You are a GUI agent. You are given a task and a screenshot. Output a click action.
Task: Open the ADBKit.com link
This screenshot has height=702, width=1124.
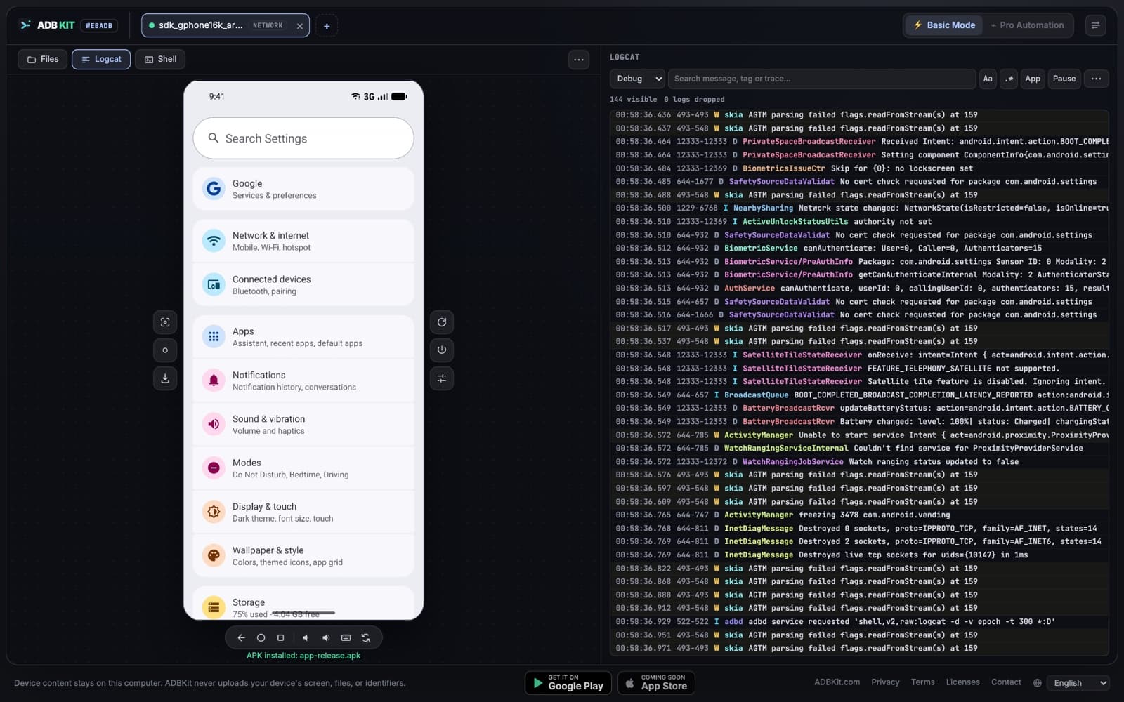pyautogui.click(x=837, y=682)
